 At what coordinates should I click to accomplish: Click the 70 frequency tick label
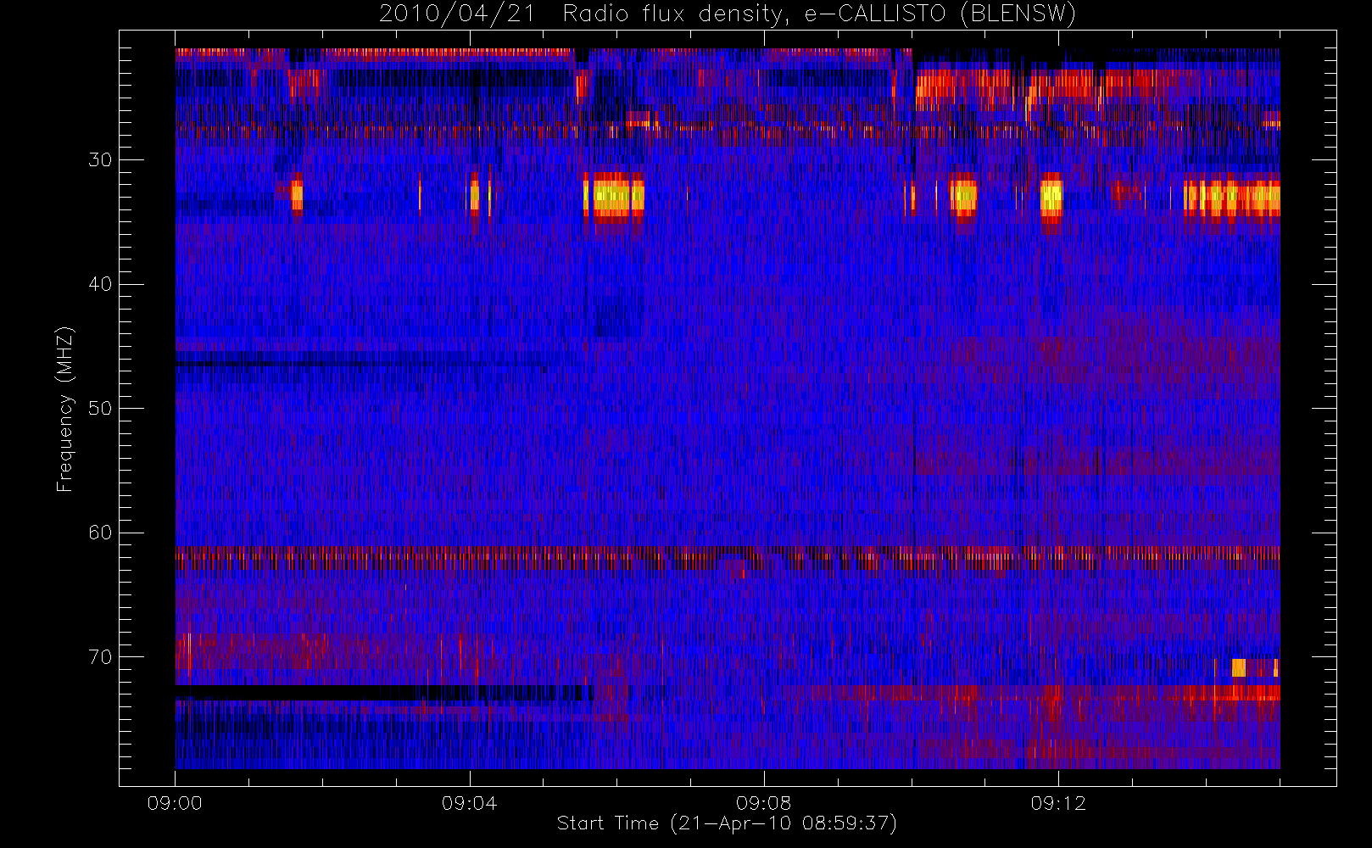(100, 657)
